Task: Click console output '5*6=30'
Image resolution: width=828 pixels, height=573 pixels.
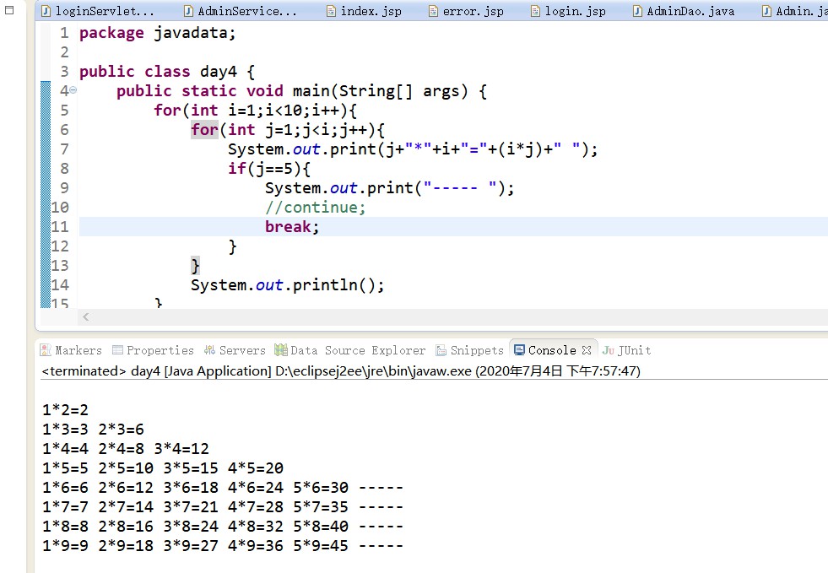Action: pyautogui.click(x=321, y=488)
